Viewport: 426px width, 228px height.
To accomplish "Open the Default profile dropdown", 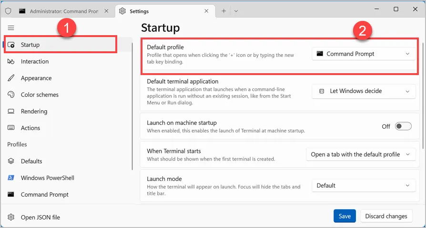I will click(364, 54).
